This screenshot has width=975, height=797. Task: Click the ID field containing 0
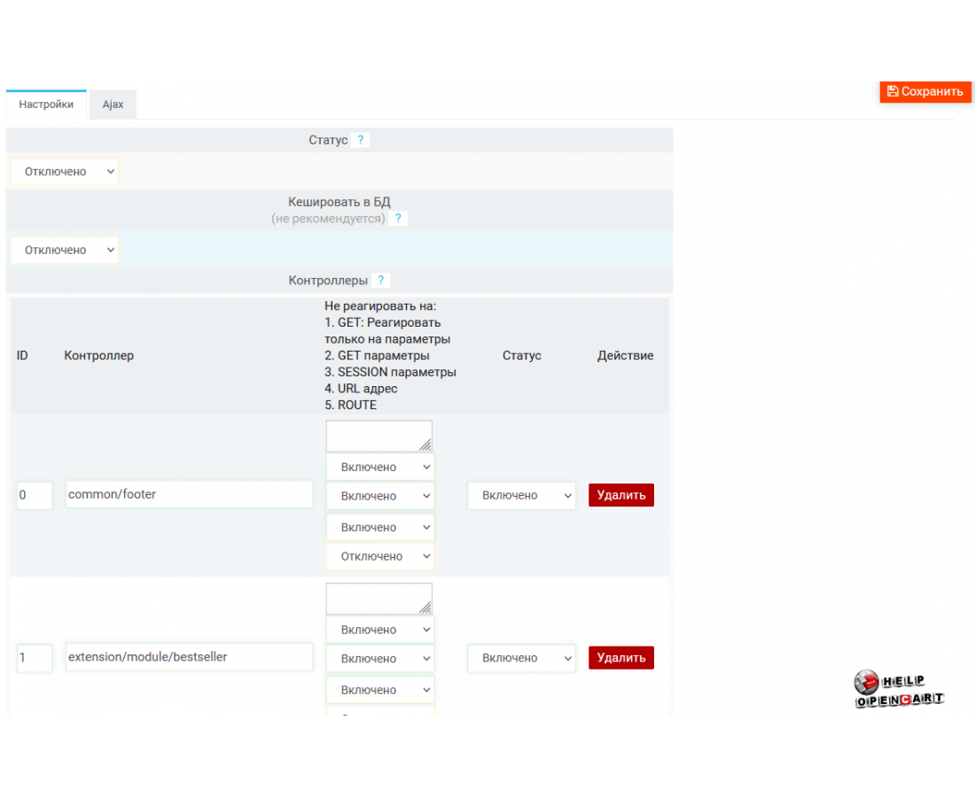pyautogui.click(x=35, y=496)
